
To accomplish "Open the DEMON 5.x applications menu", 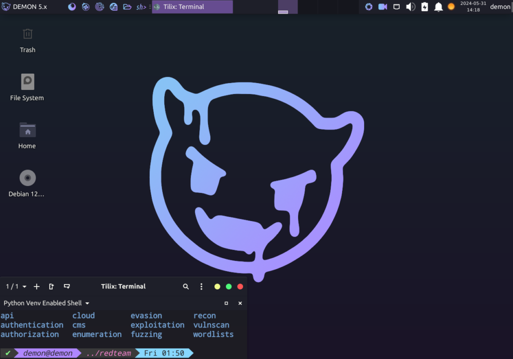I will [25, 6].
